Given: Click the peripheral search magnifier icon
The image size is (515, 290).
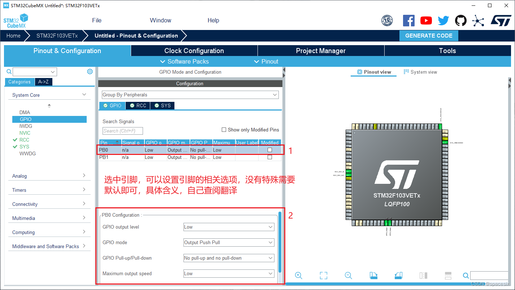Looking at the screenshot, I should (9, 72).
